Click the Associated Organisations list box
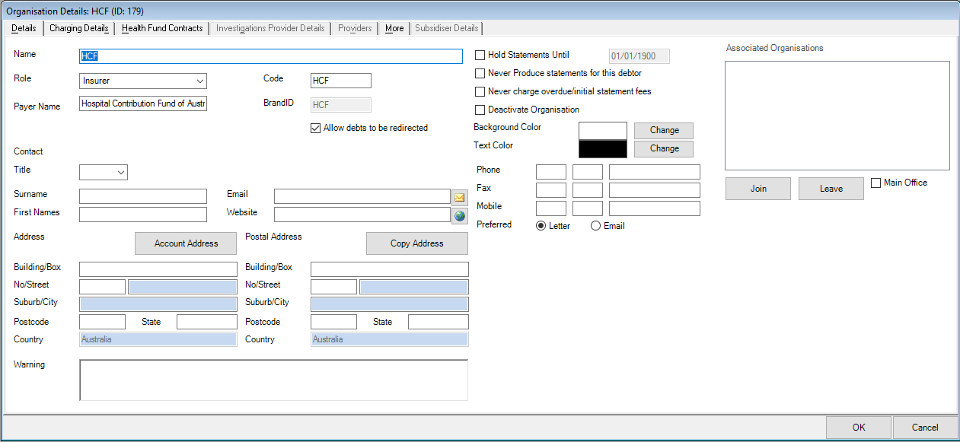The width and height of the screenshot is (960, 442). [x=837, y=116]
